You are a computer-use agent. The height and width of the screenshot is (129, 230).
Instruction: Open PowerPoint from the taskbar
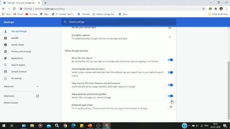(x=90, y=126)
